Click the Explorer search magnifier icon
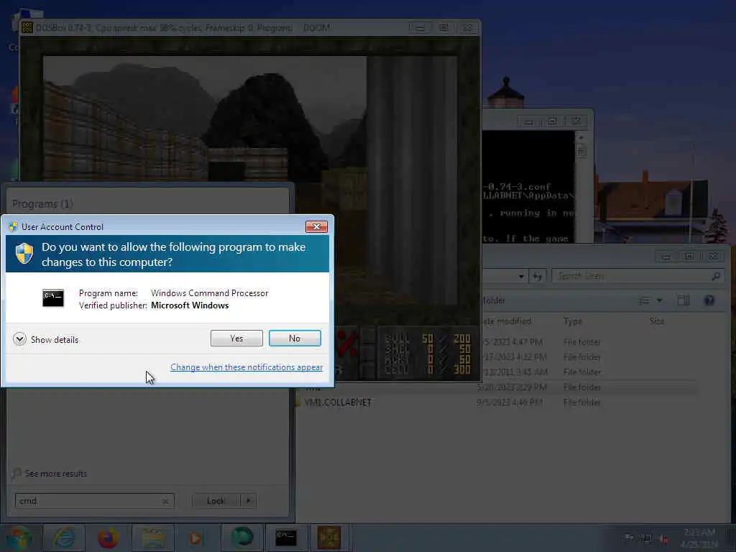The width and height of the screenshot is (736, 552). click(x=716, y=276)
